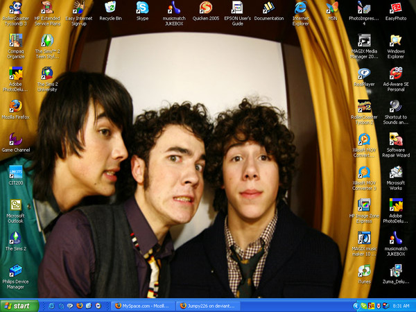Switch to Jumpy226 on deviantART taskbar button

coord(209,306)
